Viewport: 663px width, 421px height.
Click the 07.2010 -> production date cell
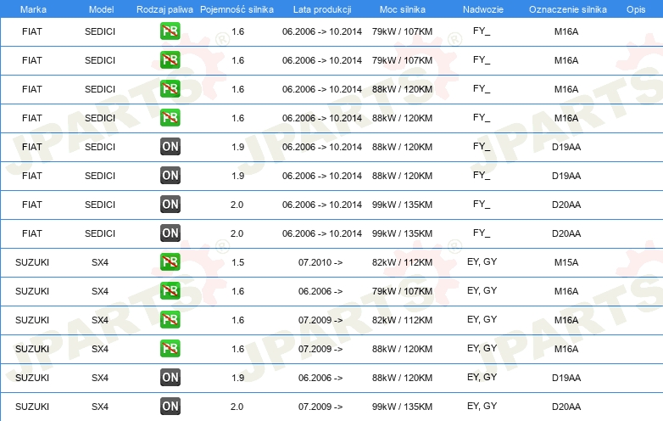coord(320,262)
